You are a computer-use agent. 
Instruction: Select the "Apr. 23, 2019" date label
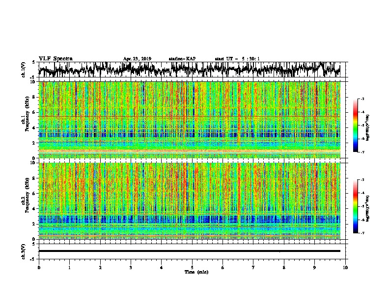click(x=137, y=59)
